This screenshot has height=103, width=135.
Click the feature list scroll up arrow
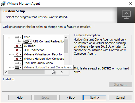(x=66, y=37)
